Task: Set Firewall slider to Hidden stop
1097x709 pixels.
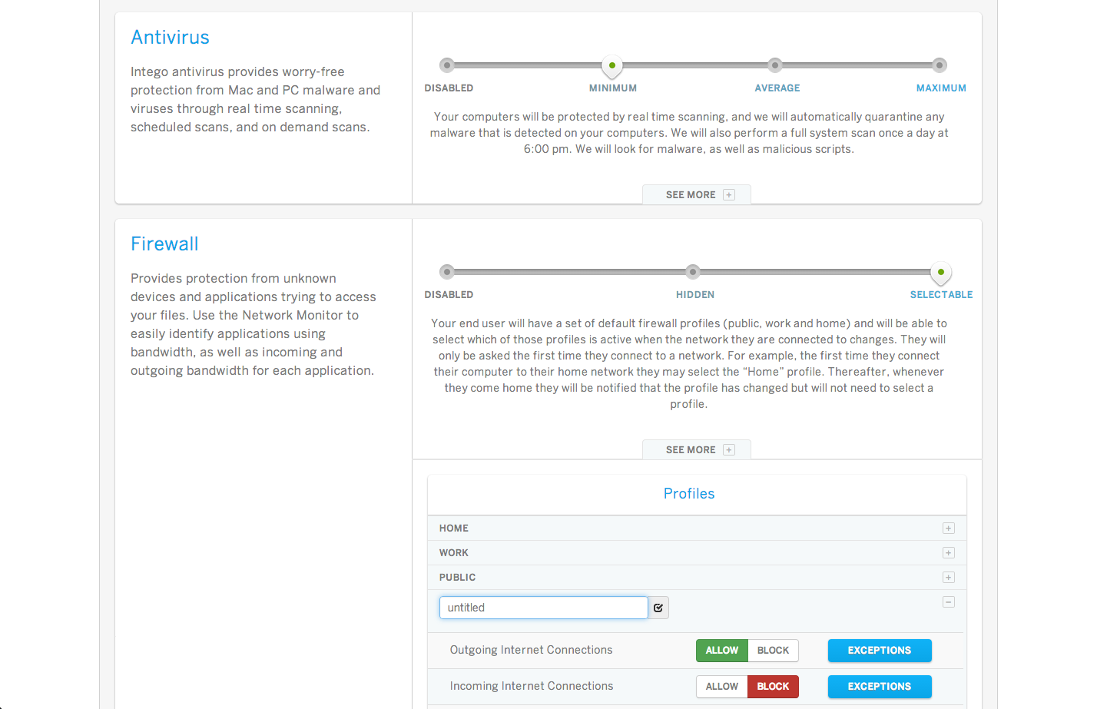Action: tap(693, 272)
